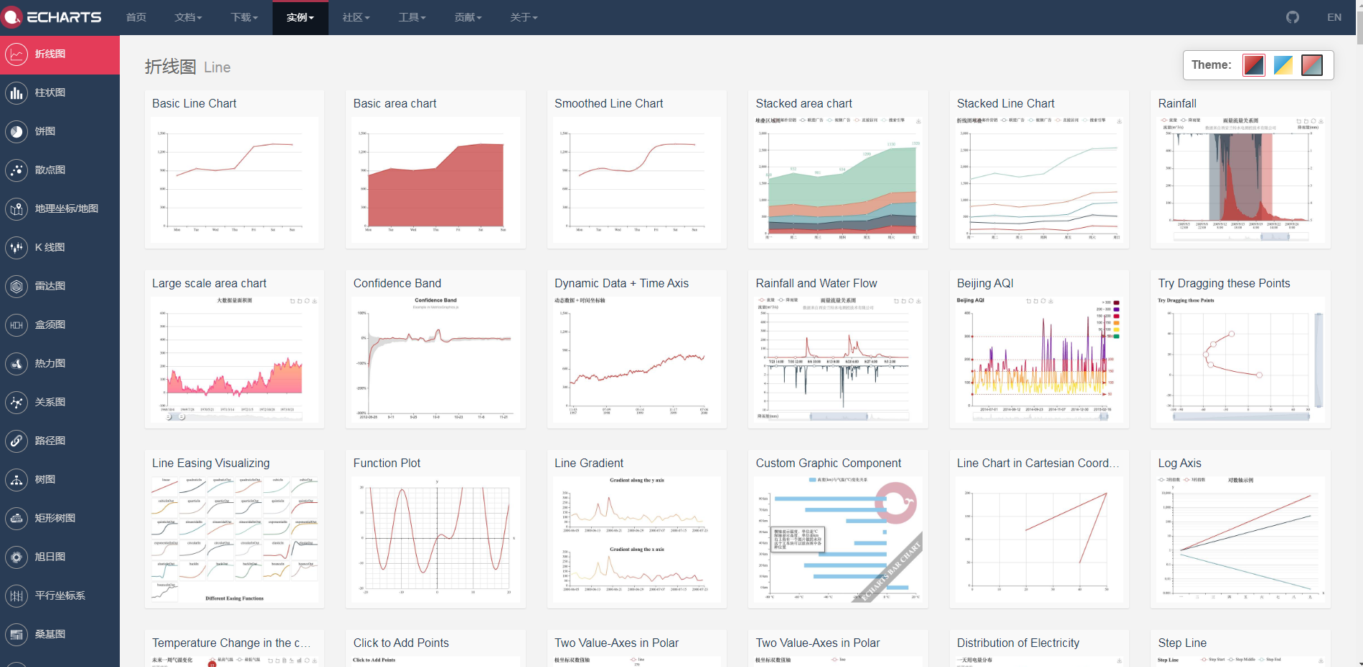Select the sunburst (旭日图) sidebar icon

[x=16, y=557]
